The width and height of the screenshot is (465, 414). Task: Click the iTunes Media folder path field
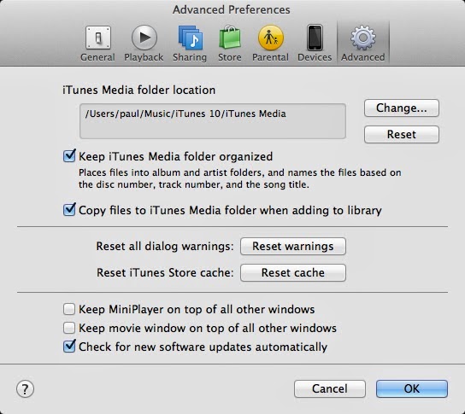click(213, 121)
